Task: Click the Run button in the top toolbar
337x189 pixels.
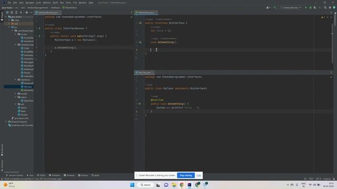Action: point(306,7)
